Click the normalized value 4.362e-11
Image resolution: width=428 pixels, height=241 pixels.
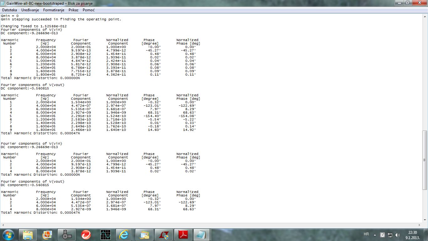click(116, 74)
